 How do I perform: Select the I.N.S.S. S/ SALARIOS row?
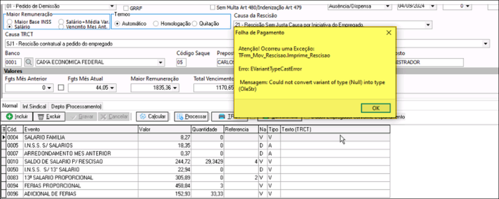pos(195,145)
